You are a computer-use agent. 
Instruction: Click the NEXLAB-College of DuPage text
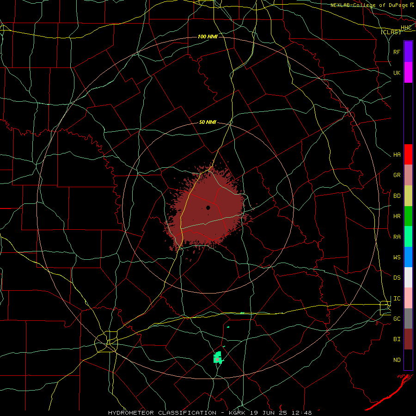click(368, 5)
